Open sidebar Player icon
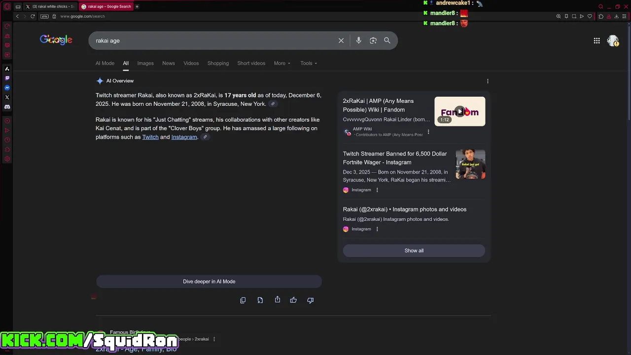Viewport: 631px width, 355px height. tap(7, 121)
